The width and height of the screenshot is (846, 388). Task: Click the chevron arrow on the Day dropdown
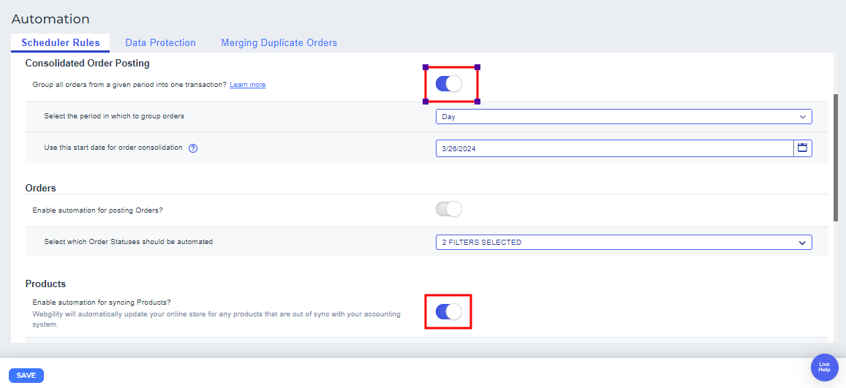pyautogui.click(x=802, y=116)
